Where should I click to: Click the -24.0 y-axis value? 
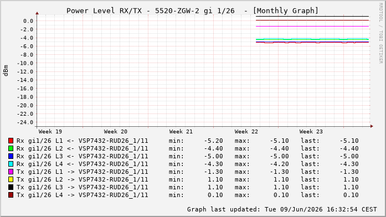(x=25, y=122)
